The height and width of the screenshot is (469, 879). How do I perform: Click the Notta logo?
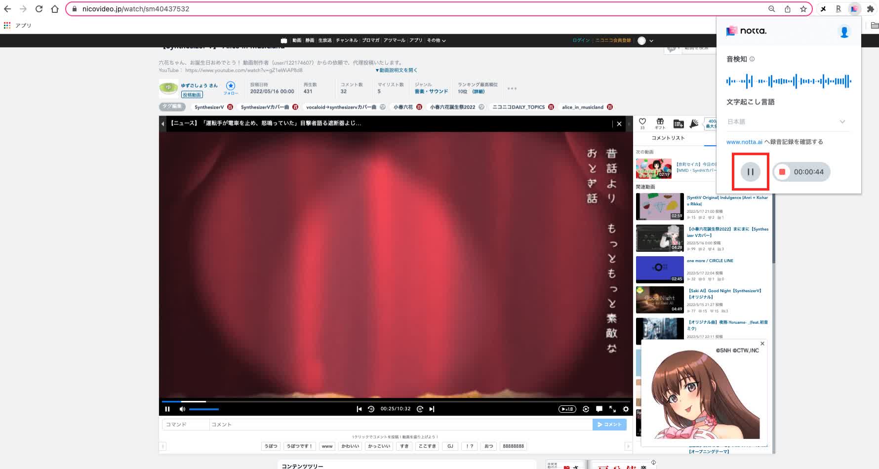746,31
